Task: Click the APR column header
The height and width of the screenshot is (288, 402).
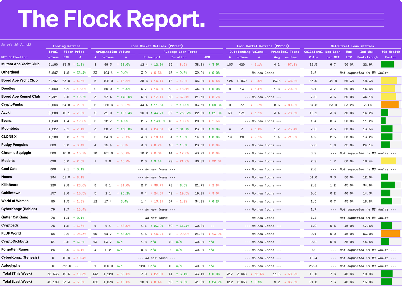Action: pos(207,57)
